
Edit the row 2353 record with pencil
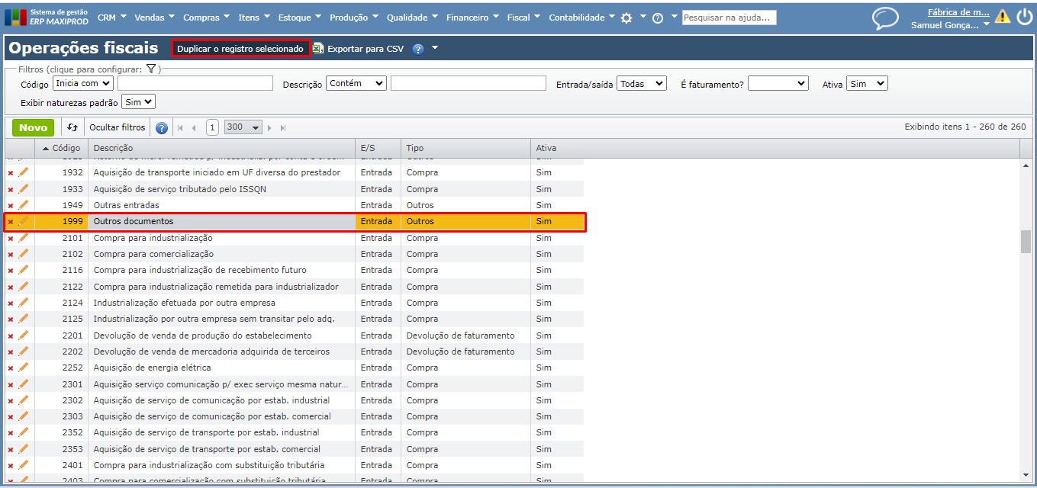click(23, 449)
